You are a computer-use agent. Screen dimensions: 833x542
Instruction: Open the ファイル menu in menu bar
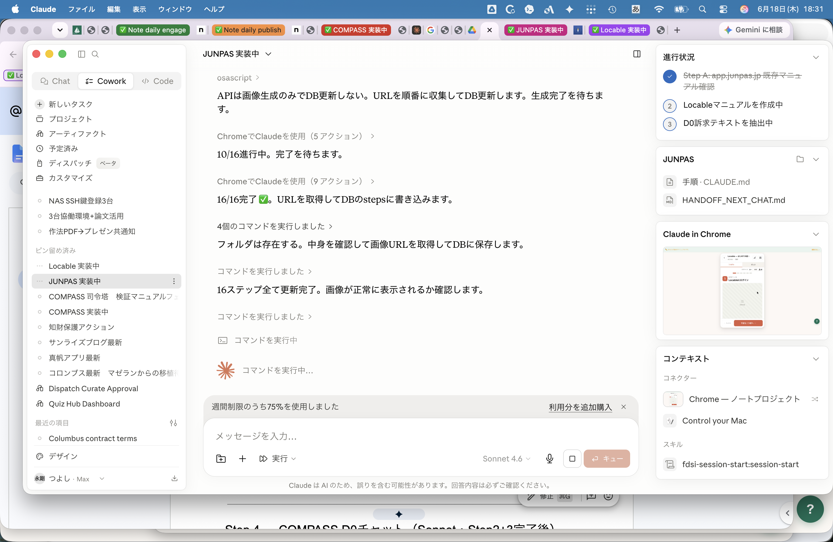coord(81,9)
